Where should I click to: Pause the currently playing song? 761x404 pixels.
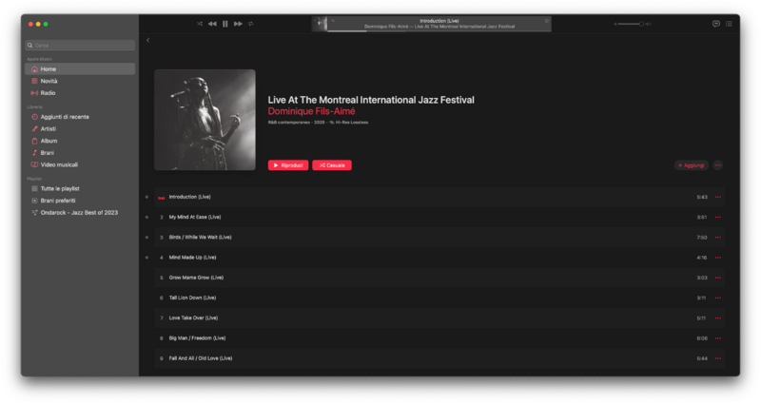click(225, 23)
